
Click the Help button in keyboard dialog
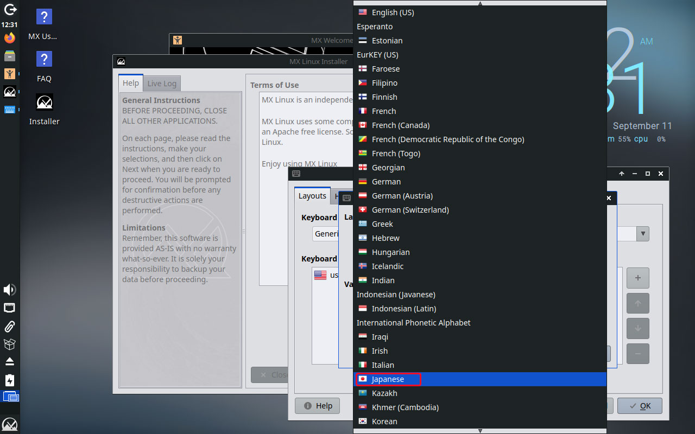(x=318, y=406)
